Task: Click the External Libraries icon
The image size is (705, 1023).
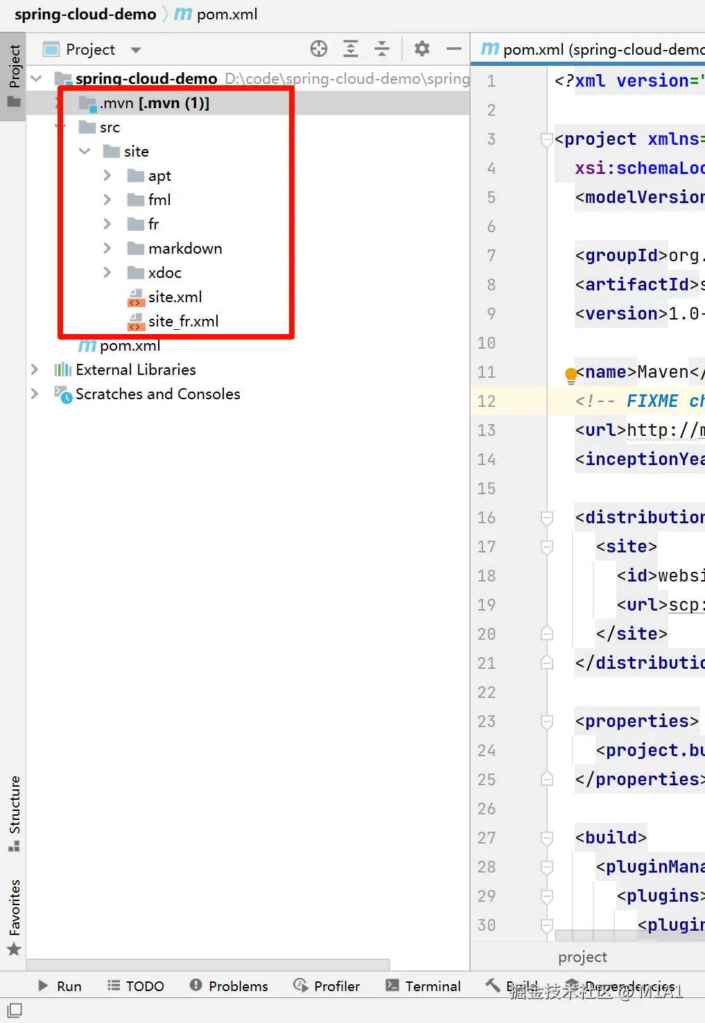Action: pyautogui.click(x=63, y=369)
